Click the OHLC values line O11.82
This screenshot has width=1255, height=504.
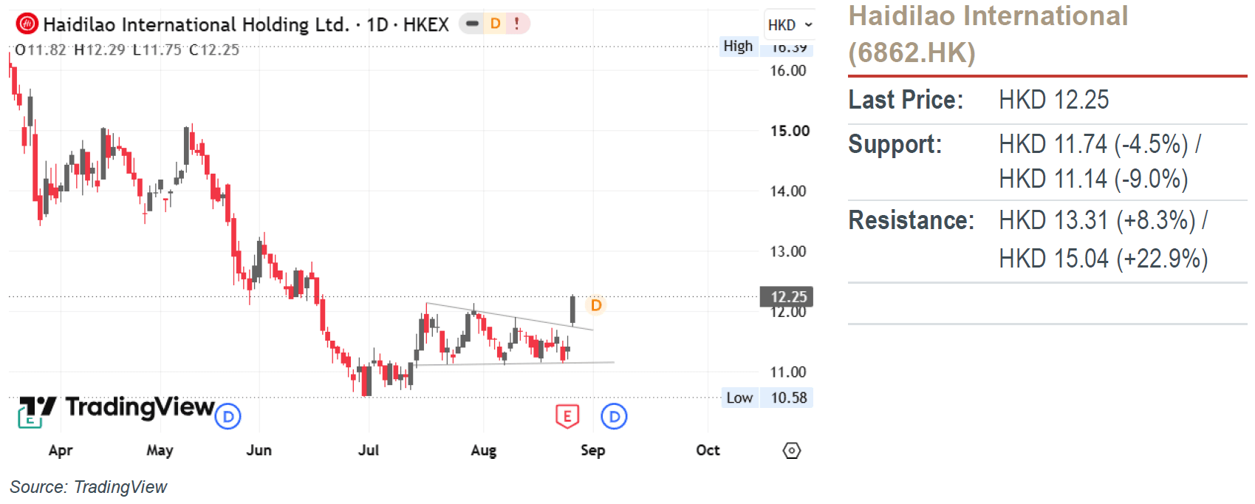(x=127, y=50)
